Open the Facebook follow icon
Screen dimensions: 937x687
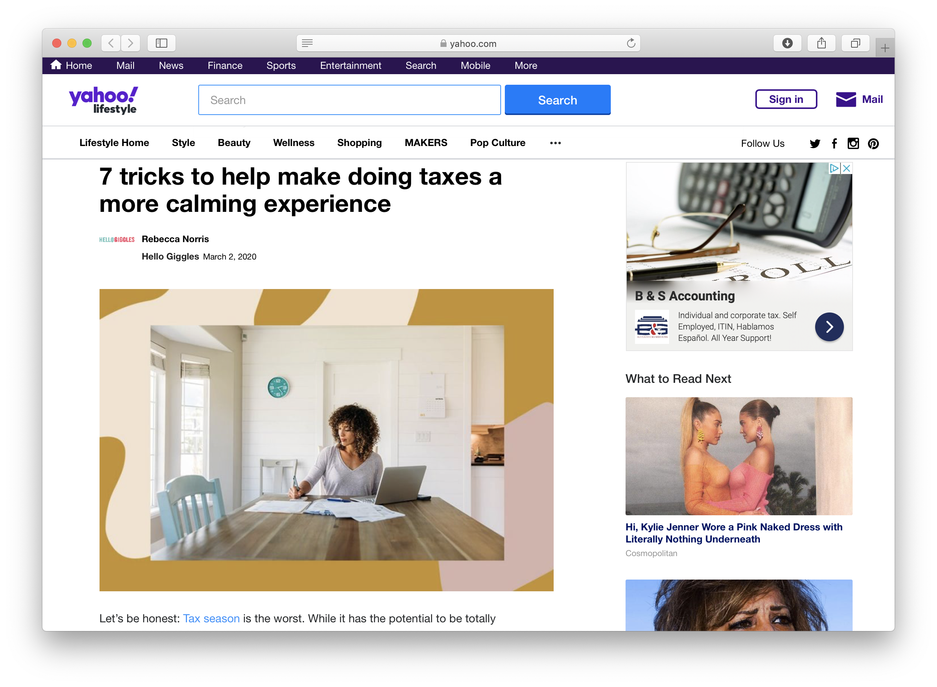pyautogui.click(x=834, y=143)
